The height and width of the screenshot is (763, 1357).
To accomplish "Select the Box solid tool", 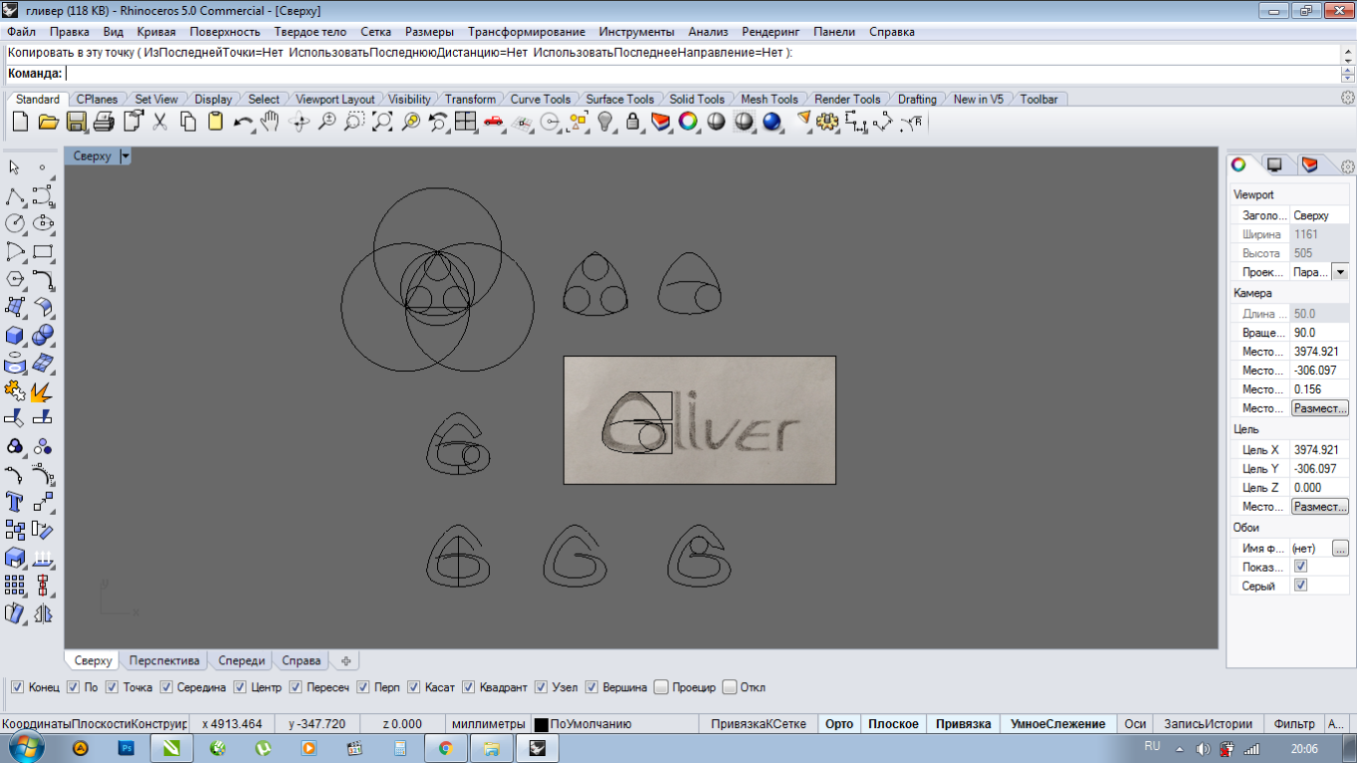I will 15,335.
